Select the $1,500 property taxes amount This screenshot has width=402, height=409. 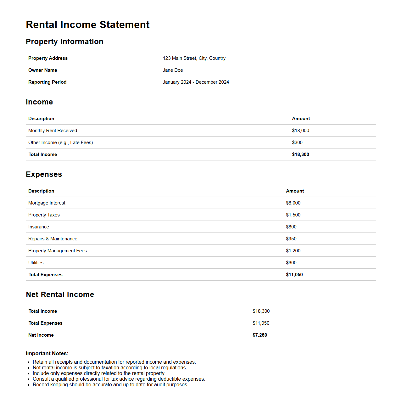point(293,215)
